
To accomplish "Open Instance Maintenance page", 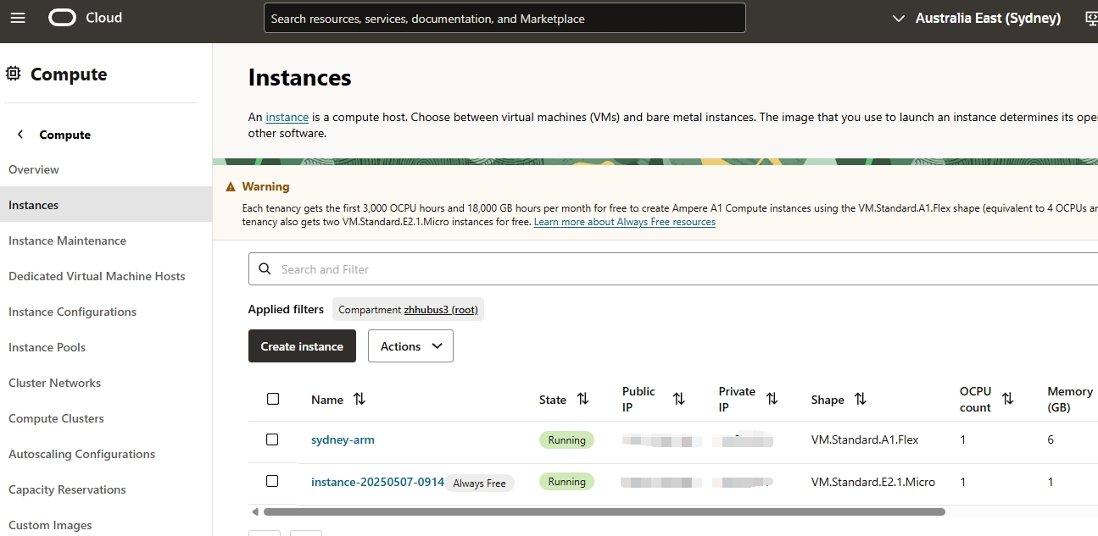I will (x=67, y=240).
